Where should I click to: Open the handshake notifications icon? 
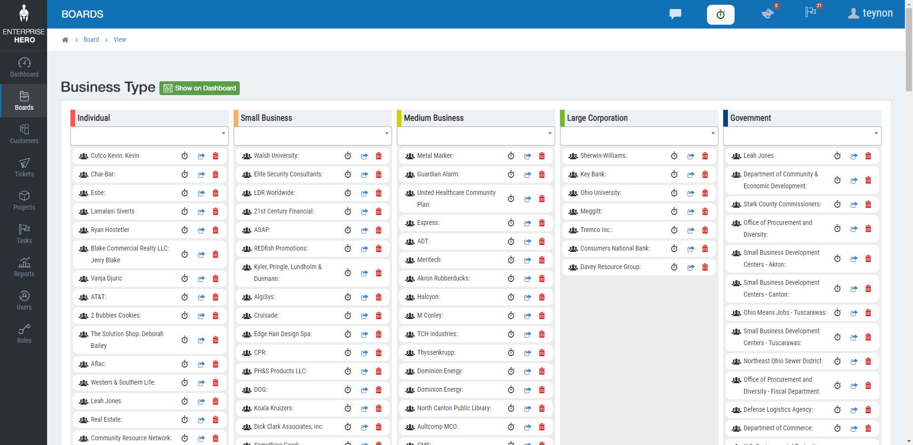pyautogui.click(x=767, y=14)
